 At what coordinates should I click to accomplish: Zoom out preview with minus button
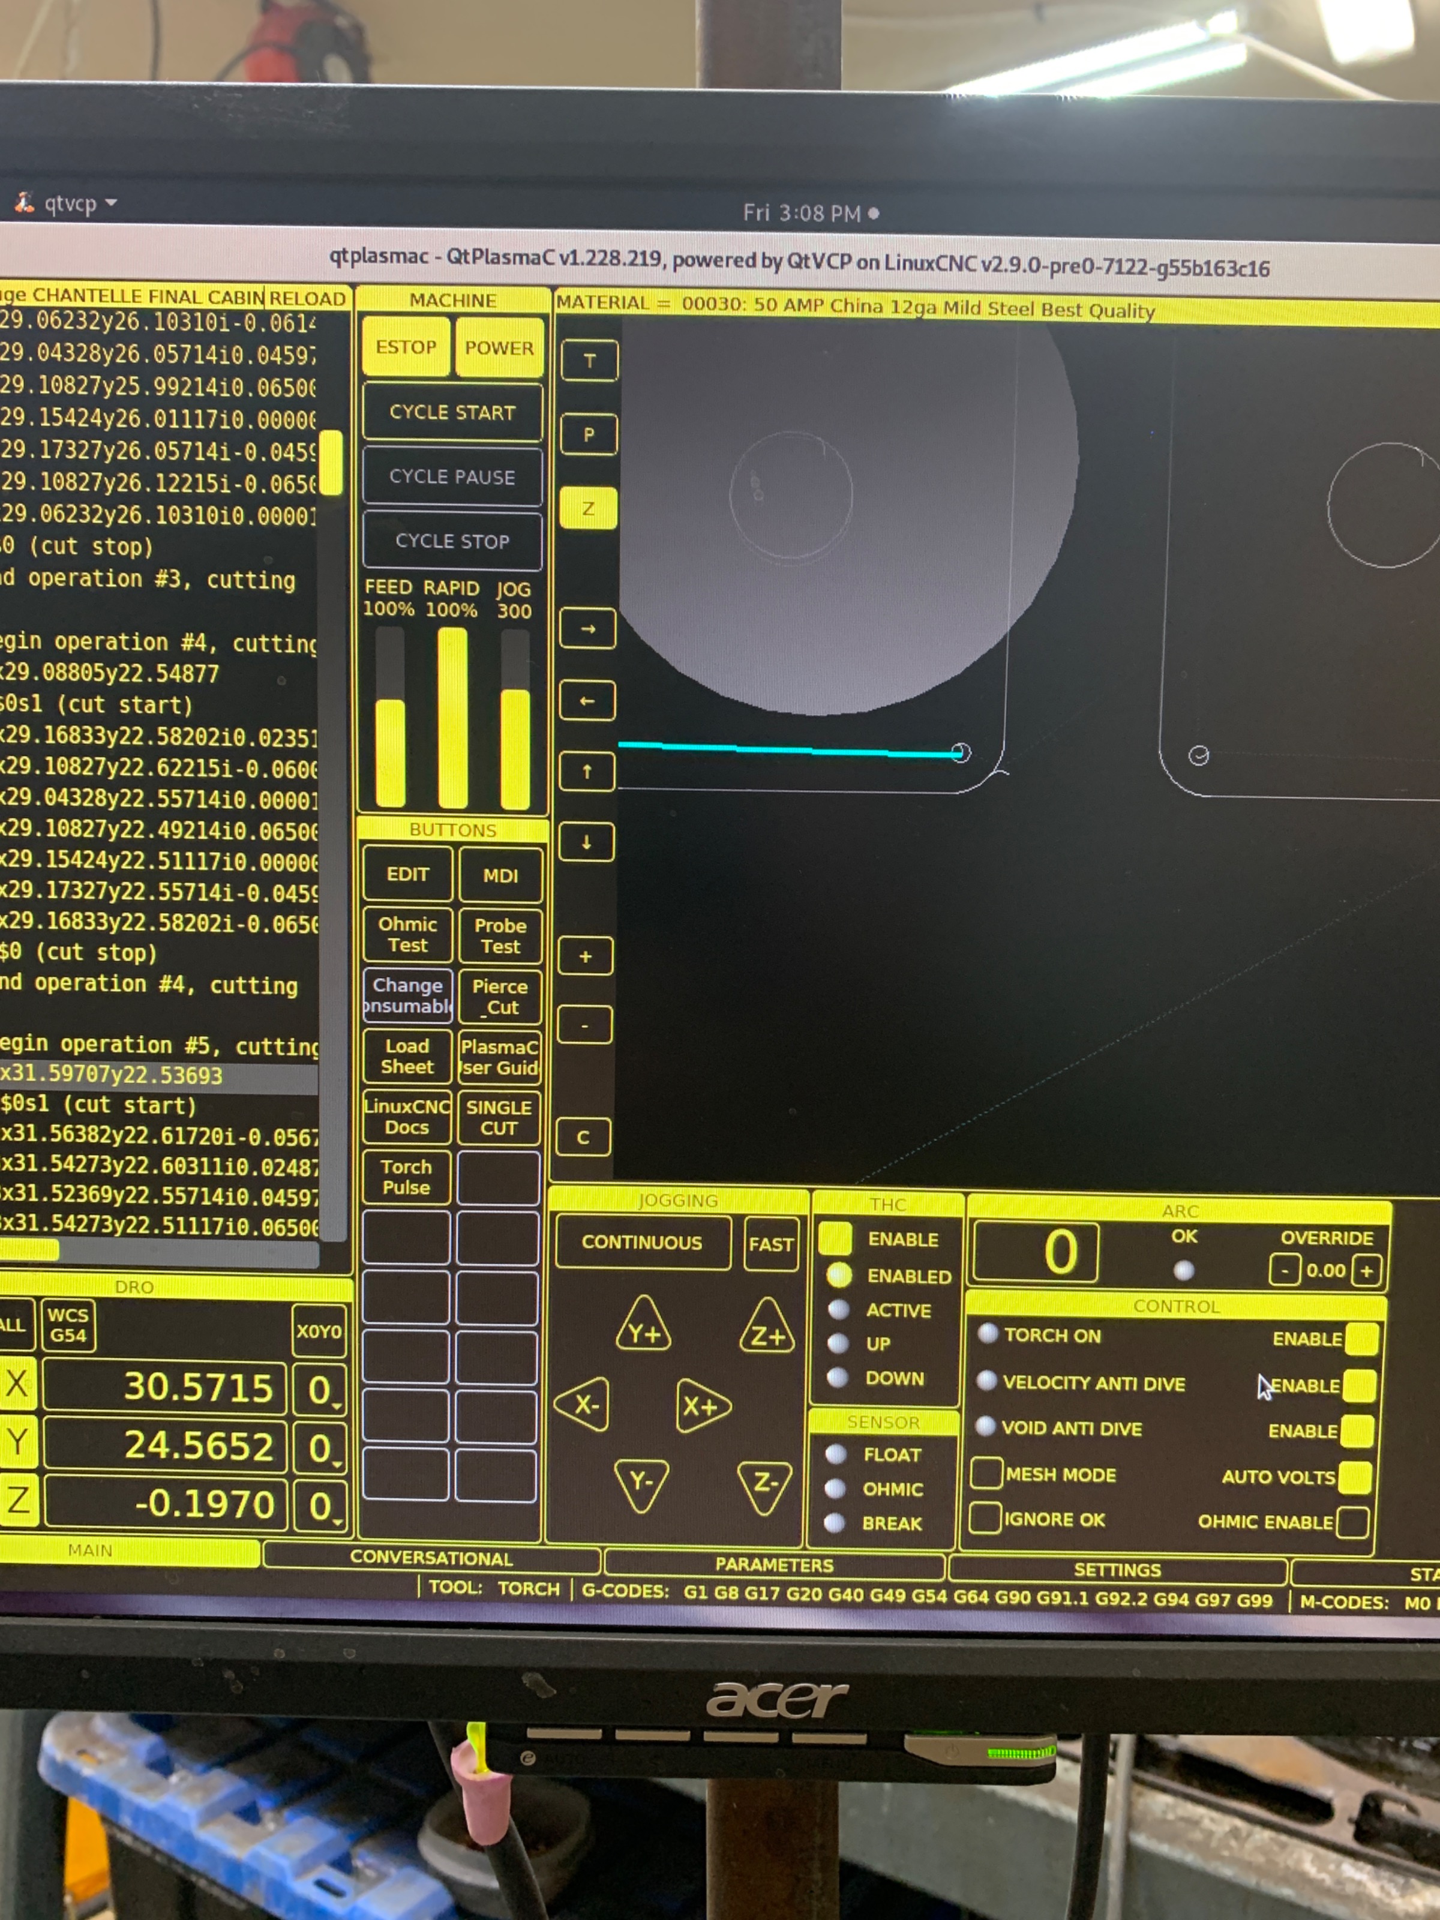click(x=584, y=1025)
